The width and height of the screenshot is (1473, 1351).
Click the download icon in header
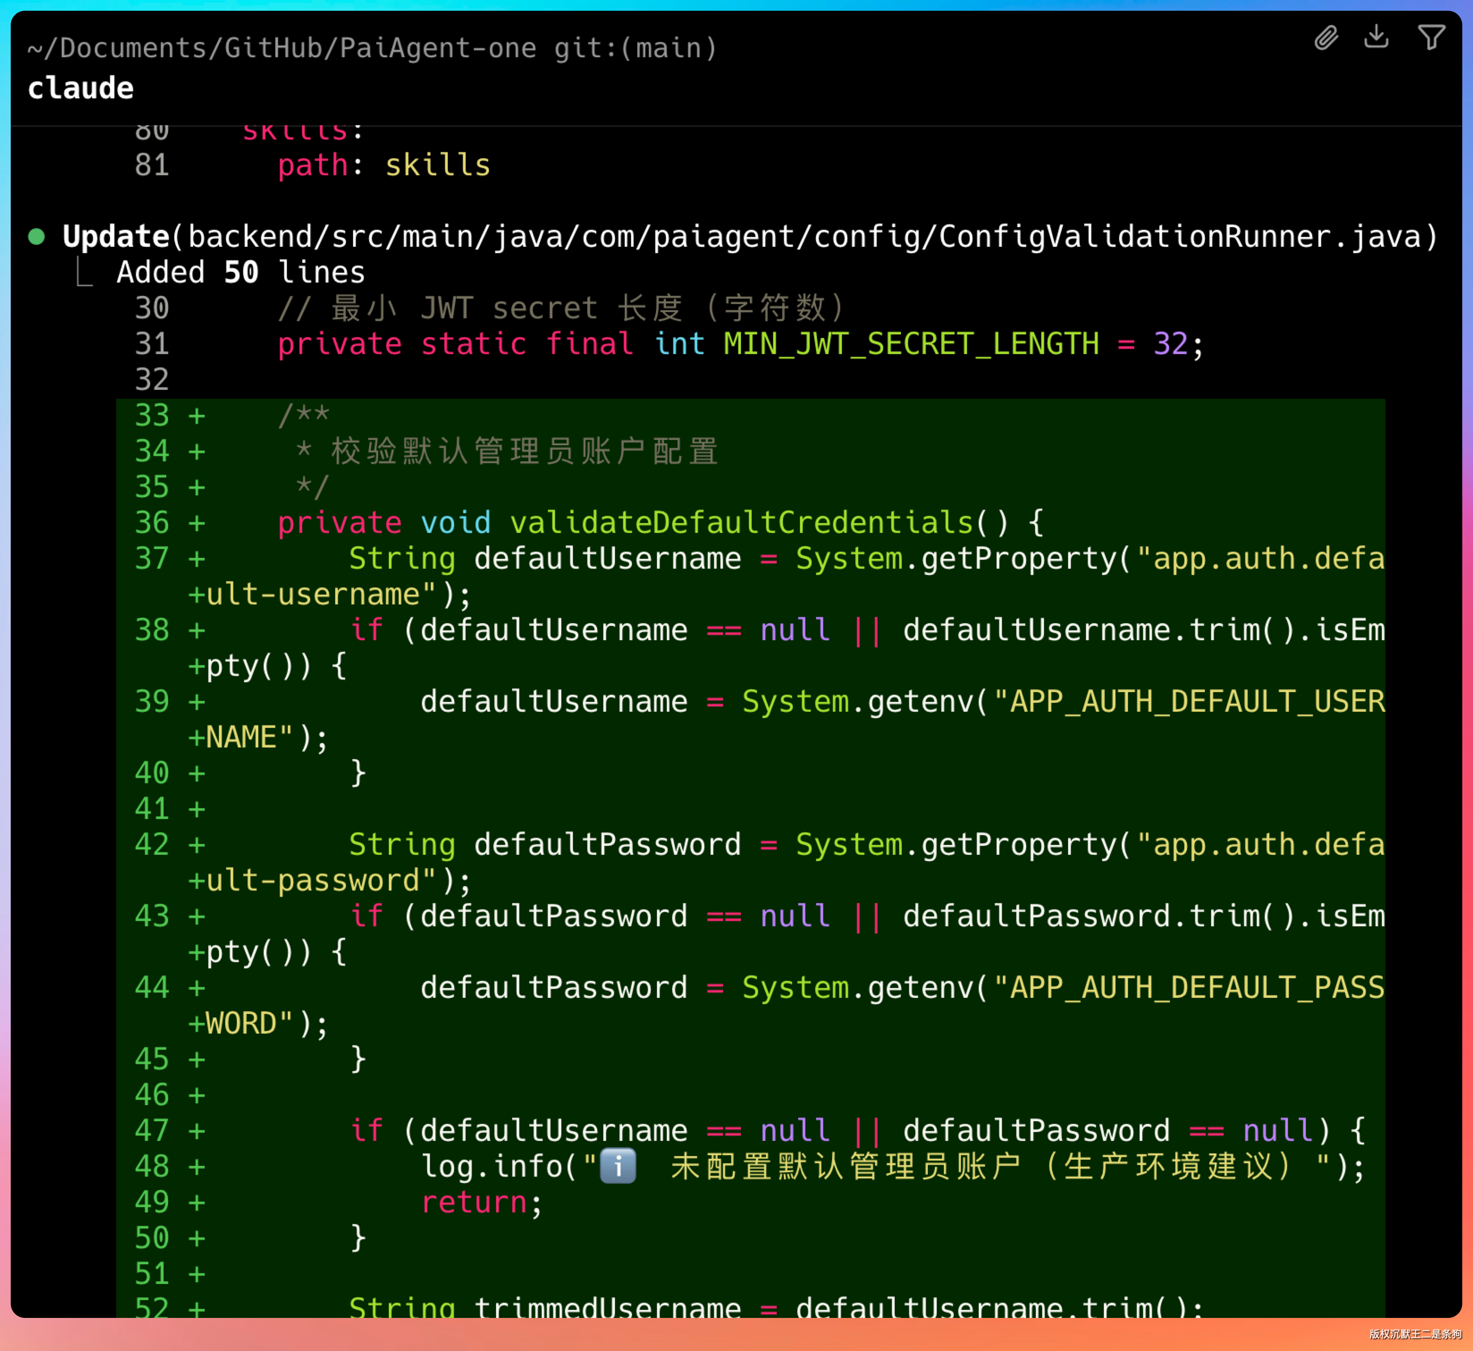pos(1376,37)
